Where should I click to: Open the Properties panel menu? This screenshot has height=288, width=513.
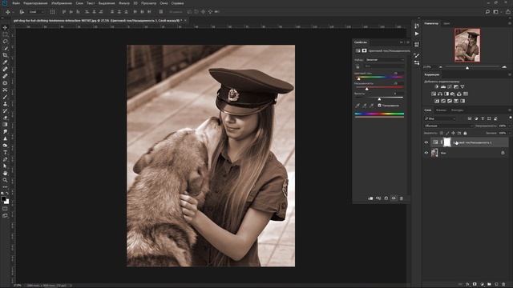[x=408, y=42]
